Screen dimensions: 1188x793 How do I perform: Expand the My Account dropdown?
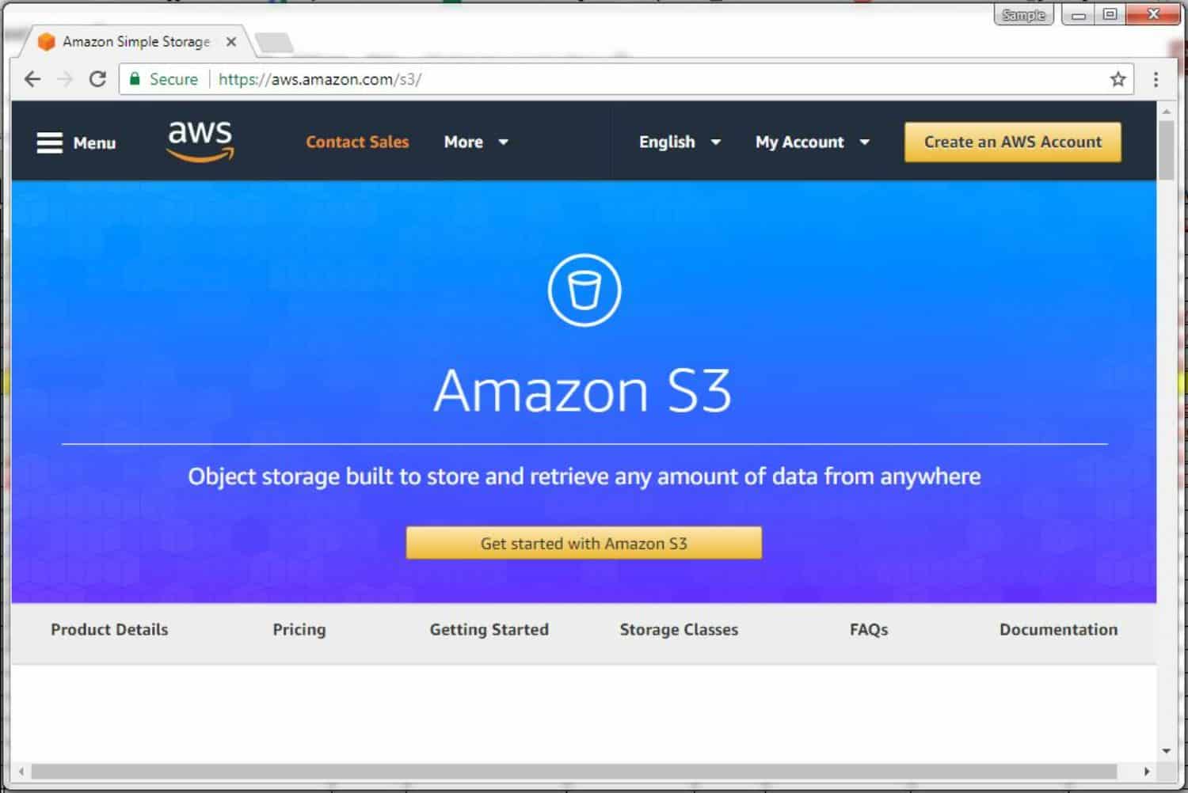[813, 142]
